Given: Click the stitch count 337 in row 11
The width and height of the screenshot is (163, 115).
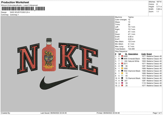Looking at the screenshot, I should click(126, 81).
